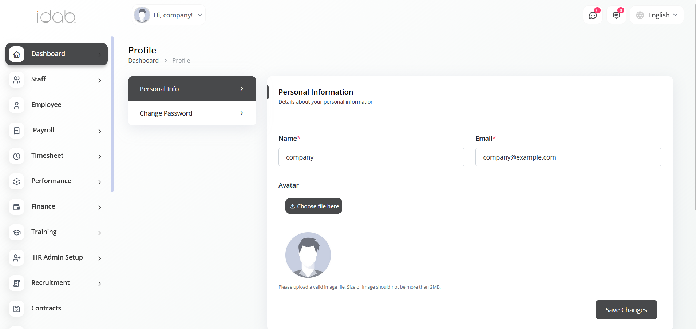Click the Staff people icon
The height and width of the screenshot is (329, 696).
(x=17, y=80)
